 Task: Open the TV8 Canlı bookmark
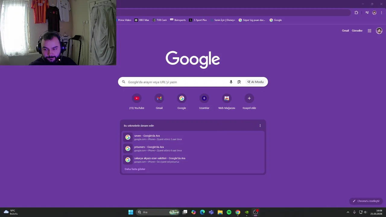160,20
